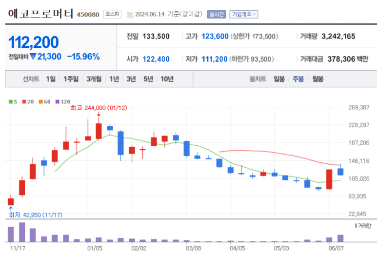Click the orange 60-day moving average swatch
This screenshot has height=256, width=377.
40,102
